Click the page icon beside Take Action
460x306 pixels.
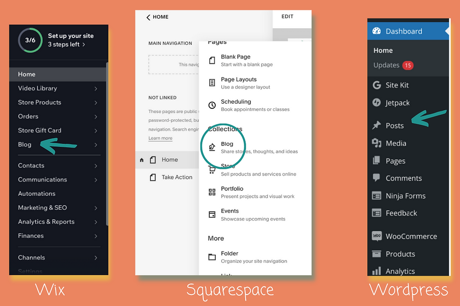pyautogui.click(x=153, y=177)
